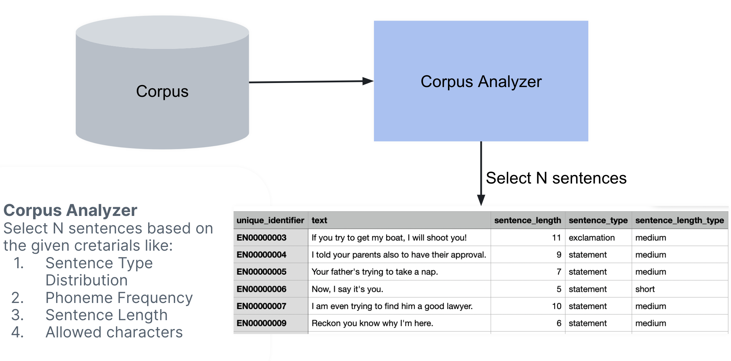Click the gray Corpus cylinder shape

pyautogui.click(x=162, y=82)
